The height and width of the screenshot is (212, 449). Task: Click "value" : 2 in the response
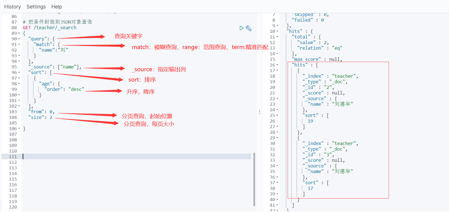[x=313, y=42]
